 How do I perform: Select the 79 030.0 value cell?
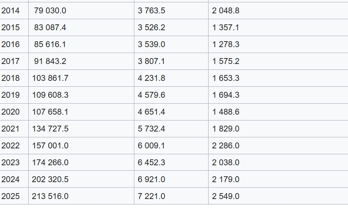click(50, 11)
